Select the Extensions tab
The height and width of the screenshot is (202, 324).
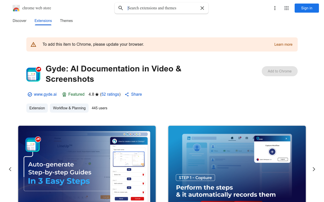coord(43,21)
